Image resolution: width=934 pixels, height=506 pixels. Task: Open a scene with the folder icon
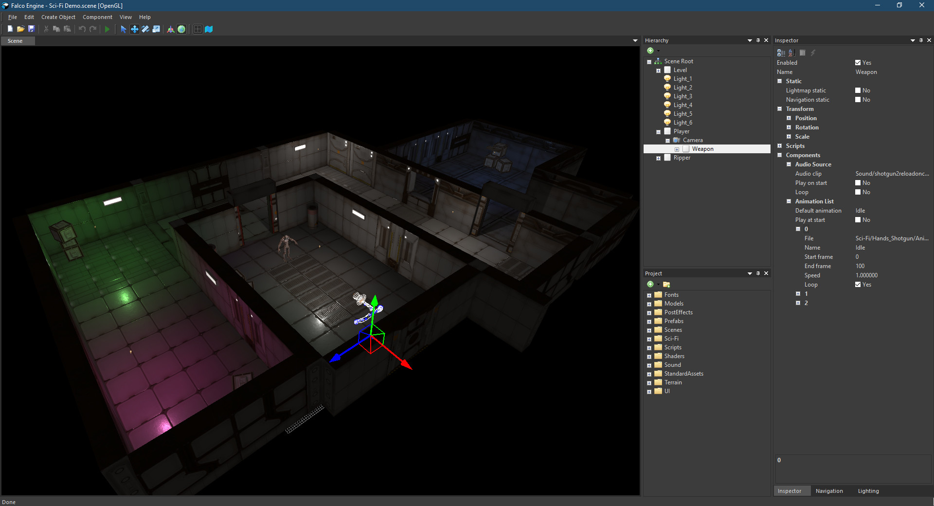(20, 29)
